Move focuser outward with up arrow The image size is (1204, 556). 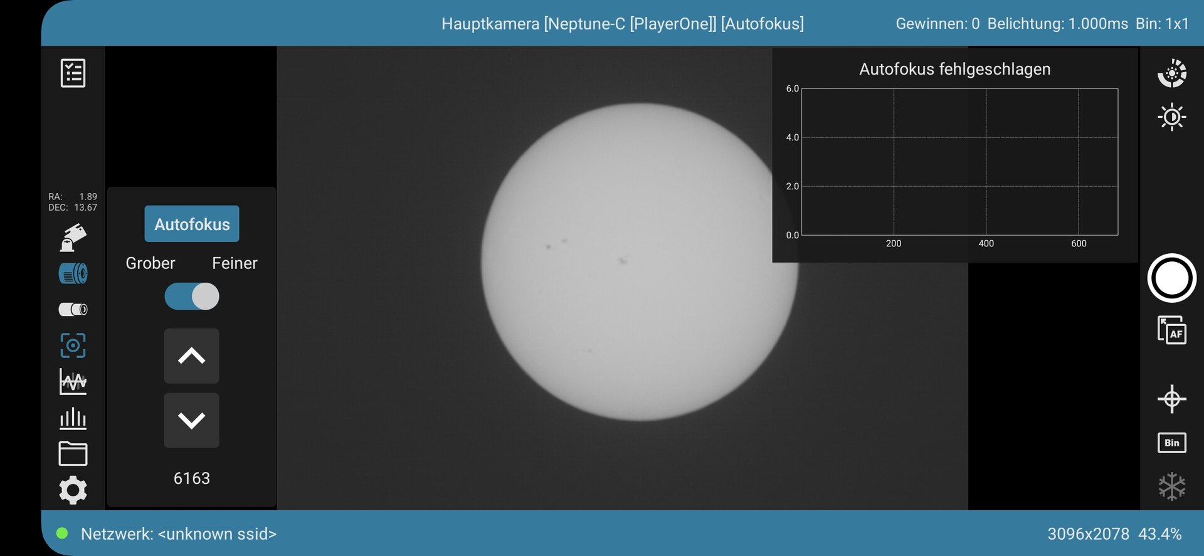pyautogui.click(x=192, y=356)
